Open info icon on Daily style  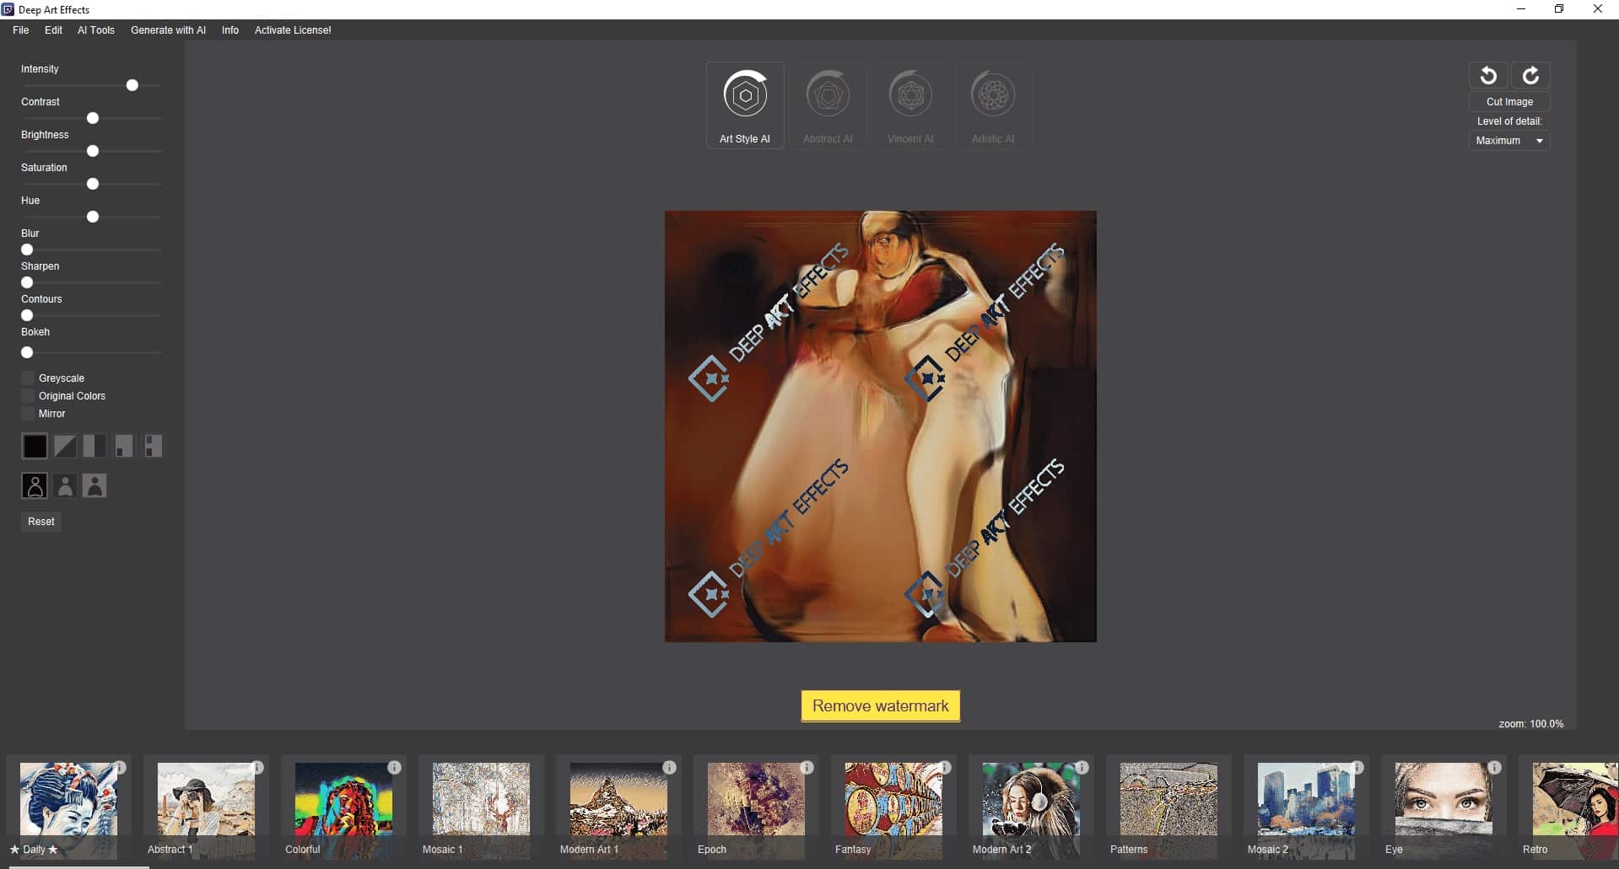(x=119, y=767)
